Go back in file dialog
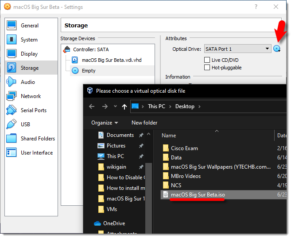Screen dimensions: 291x238 pyautogui.click(x=92, y=106)
